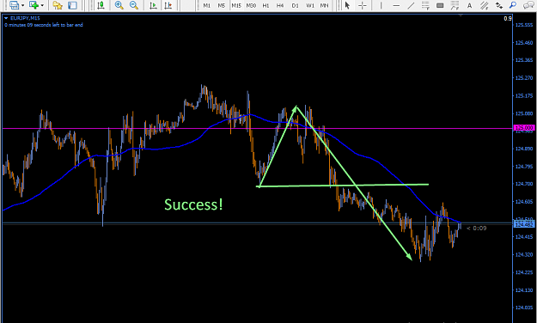Open the arrows objects tool

pyautogui.click(x=499, y=5)
